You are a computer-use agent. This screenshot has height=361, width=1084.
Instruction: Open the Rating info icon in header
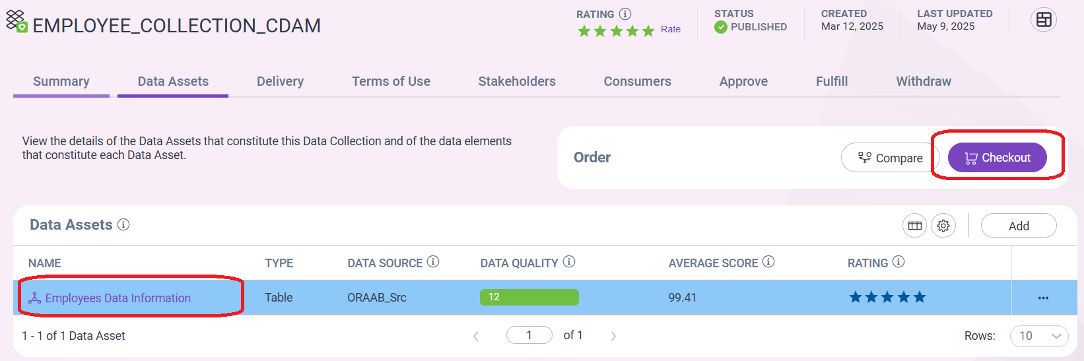pos(625,14)
